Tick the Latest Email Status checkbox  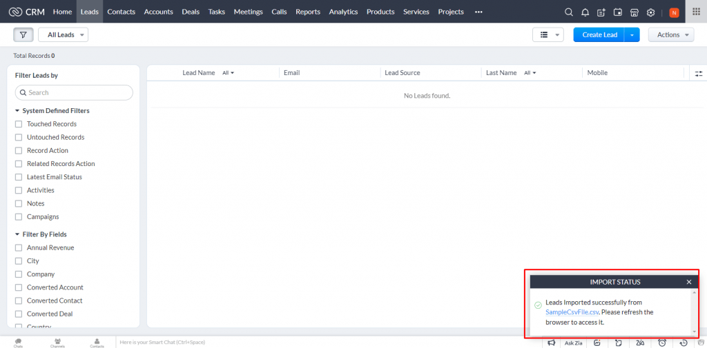pyautogui.click(x=19, y=177)
